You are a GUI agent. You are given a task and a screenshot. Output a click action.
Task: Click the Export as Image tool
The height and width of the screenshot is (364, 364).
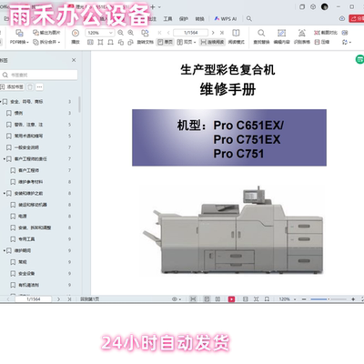(x=46, y=33)
